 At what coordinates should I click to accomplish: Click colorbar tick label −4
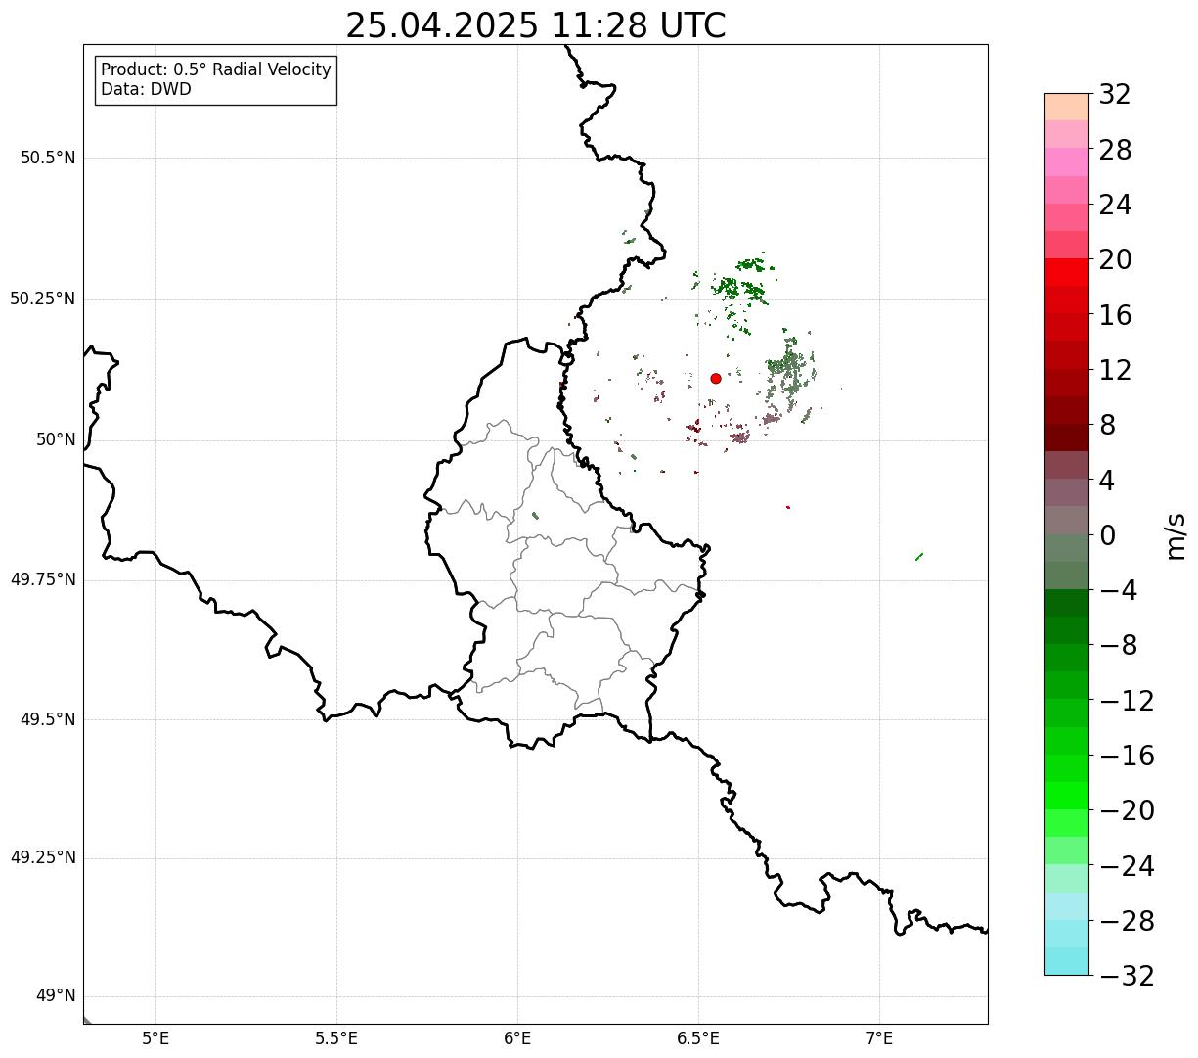click(x=1117, y=590)
